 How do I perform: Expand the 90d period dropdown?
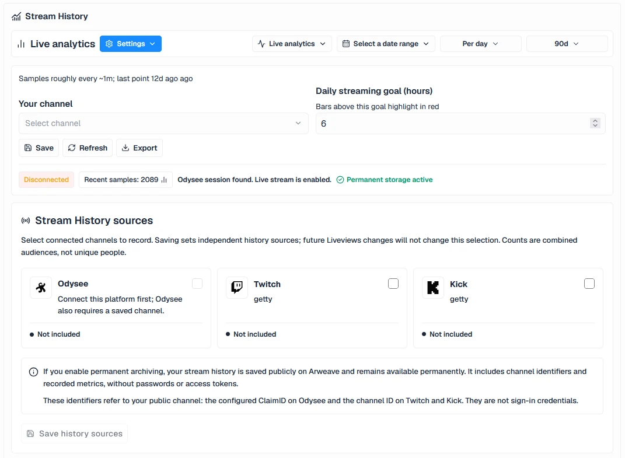pyautogui.click(x=567, y=44)
